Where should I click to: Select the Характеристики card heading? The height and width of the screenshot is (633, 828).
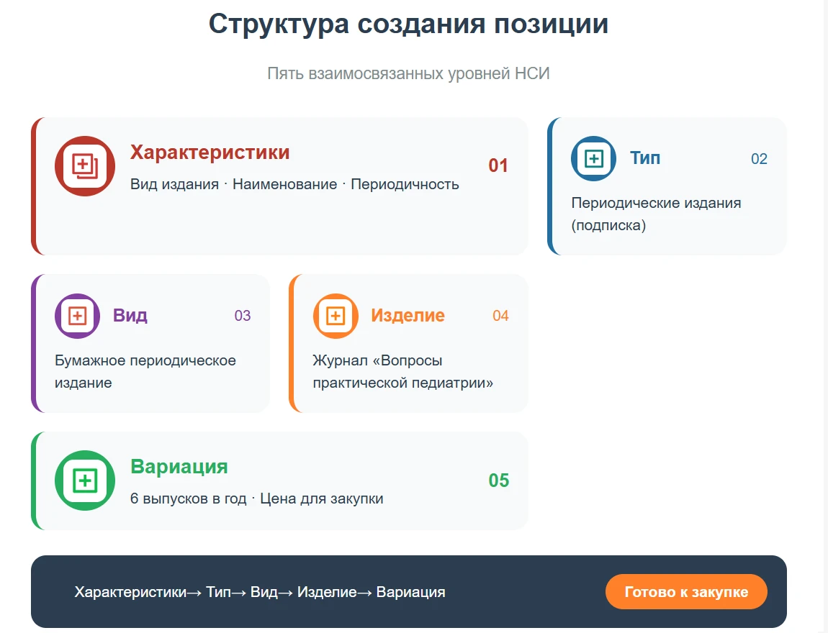click(x=210, y=152)
